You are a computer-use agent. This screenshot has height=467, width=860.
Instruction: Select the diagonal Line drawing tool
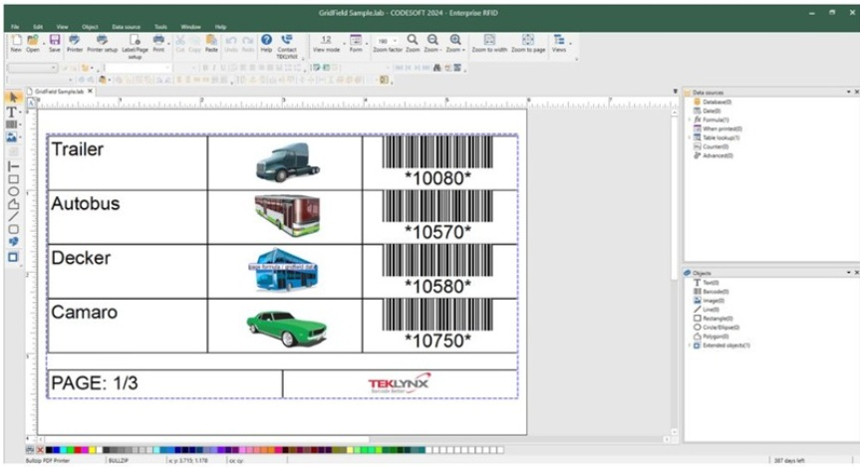[13, 216]
